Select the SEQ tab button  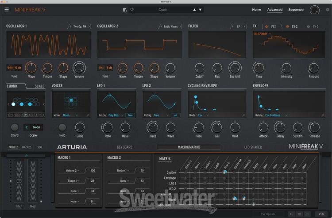(x=39, y=147)
